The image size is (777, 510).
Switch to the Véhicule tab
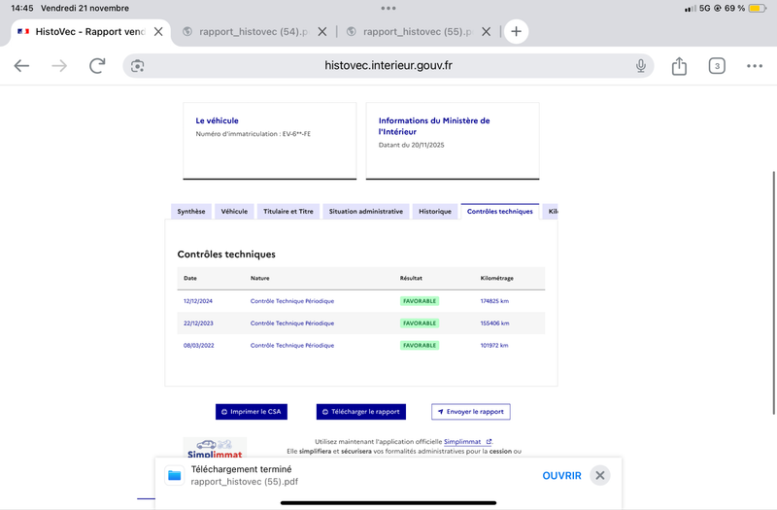click(234, 211)
